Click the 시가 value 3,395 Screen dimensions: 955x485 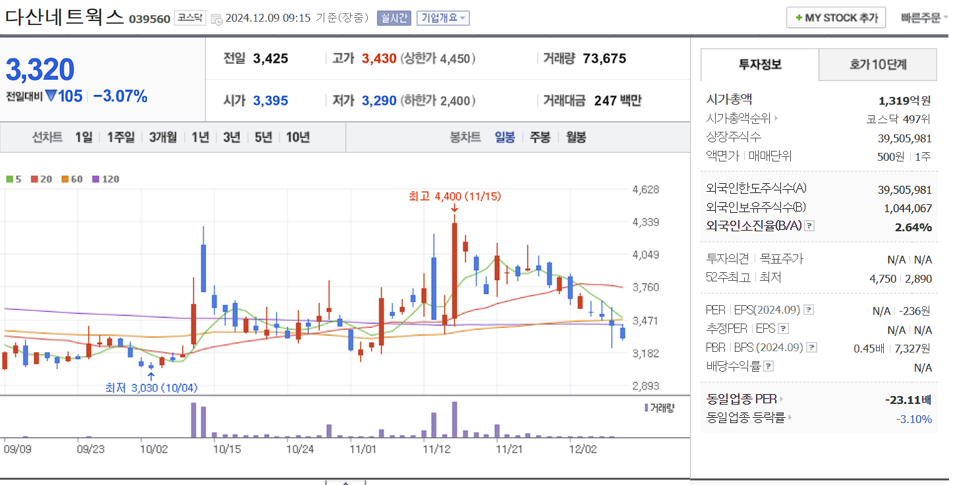(270, 101)
